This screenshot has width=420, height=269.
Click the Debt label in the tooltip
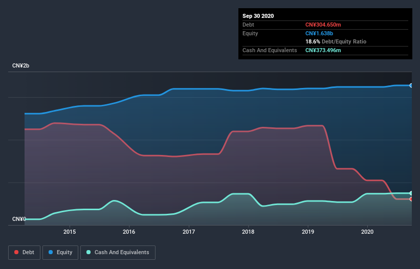click(x=248, y=25)
